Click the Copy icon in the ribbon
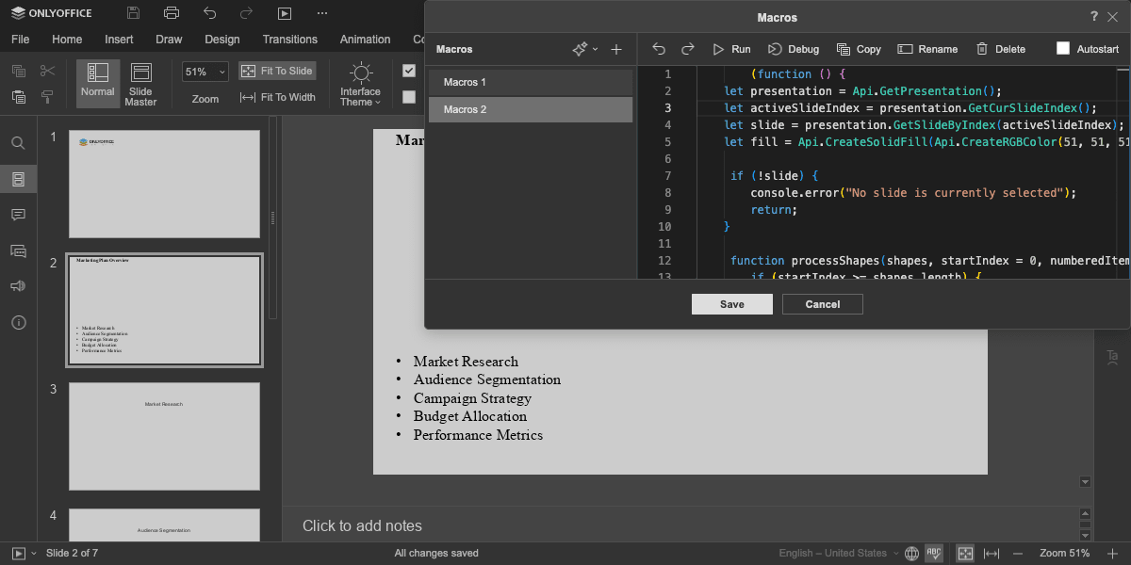The image size is (1131, 565). 18,72
